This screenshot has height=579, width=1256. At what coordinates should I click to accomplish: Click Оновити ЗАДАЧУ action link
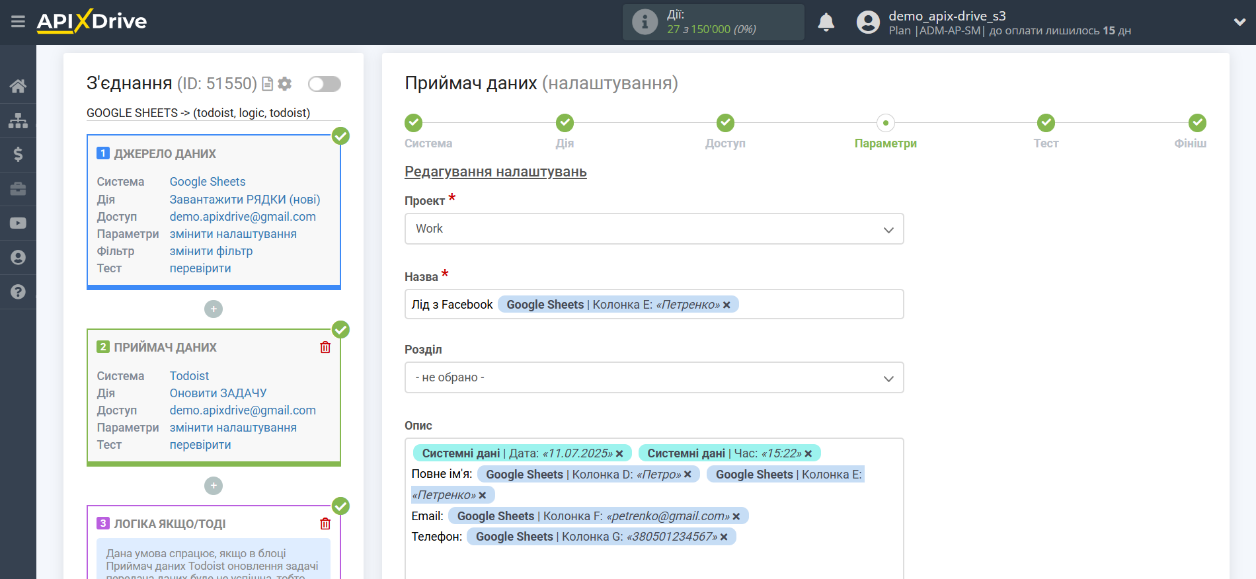click(218, 393)
